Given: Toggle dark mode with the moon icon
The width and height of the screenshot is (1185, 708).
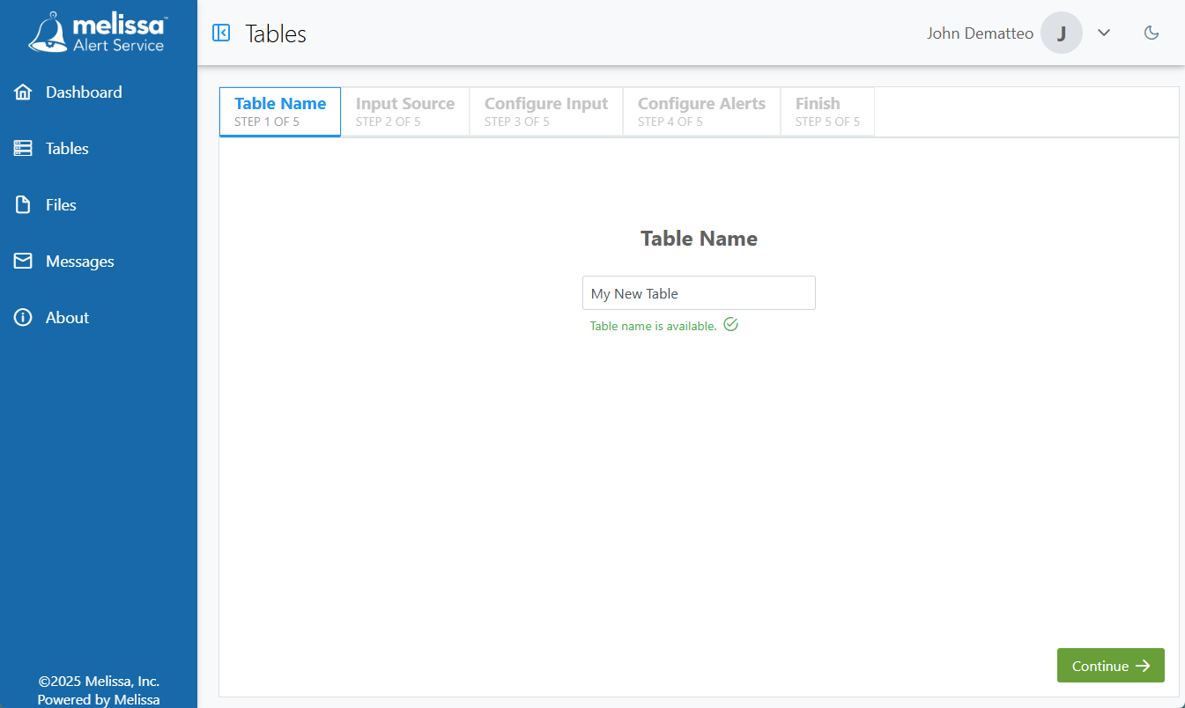Looking at the screenshot, I should tap(1152, 32).
